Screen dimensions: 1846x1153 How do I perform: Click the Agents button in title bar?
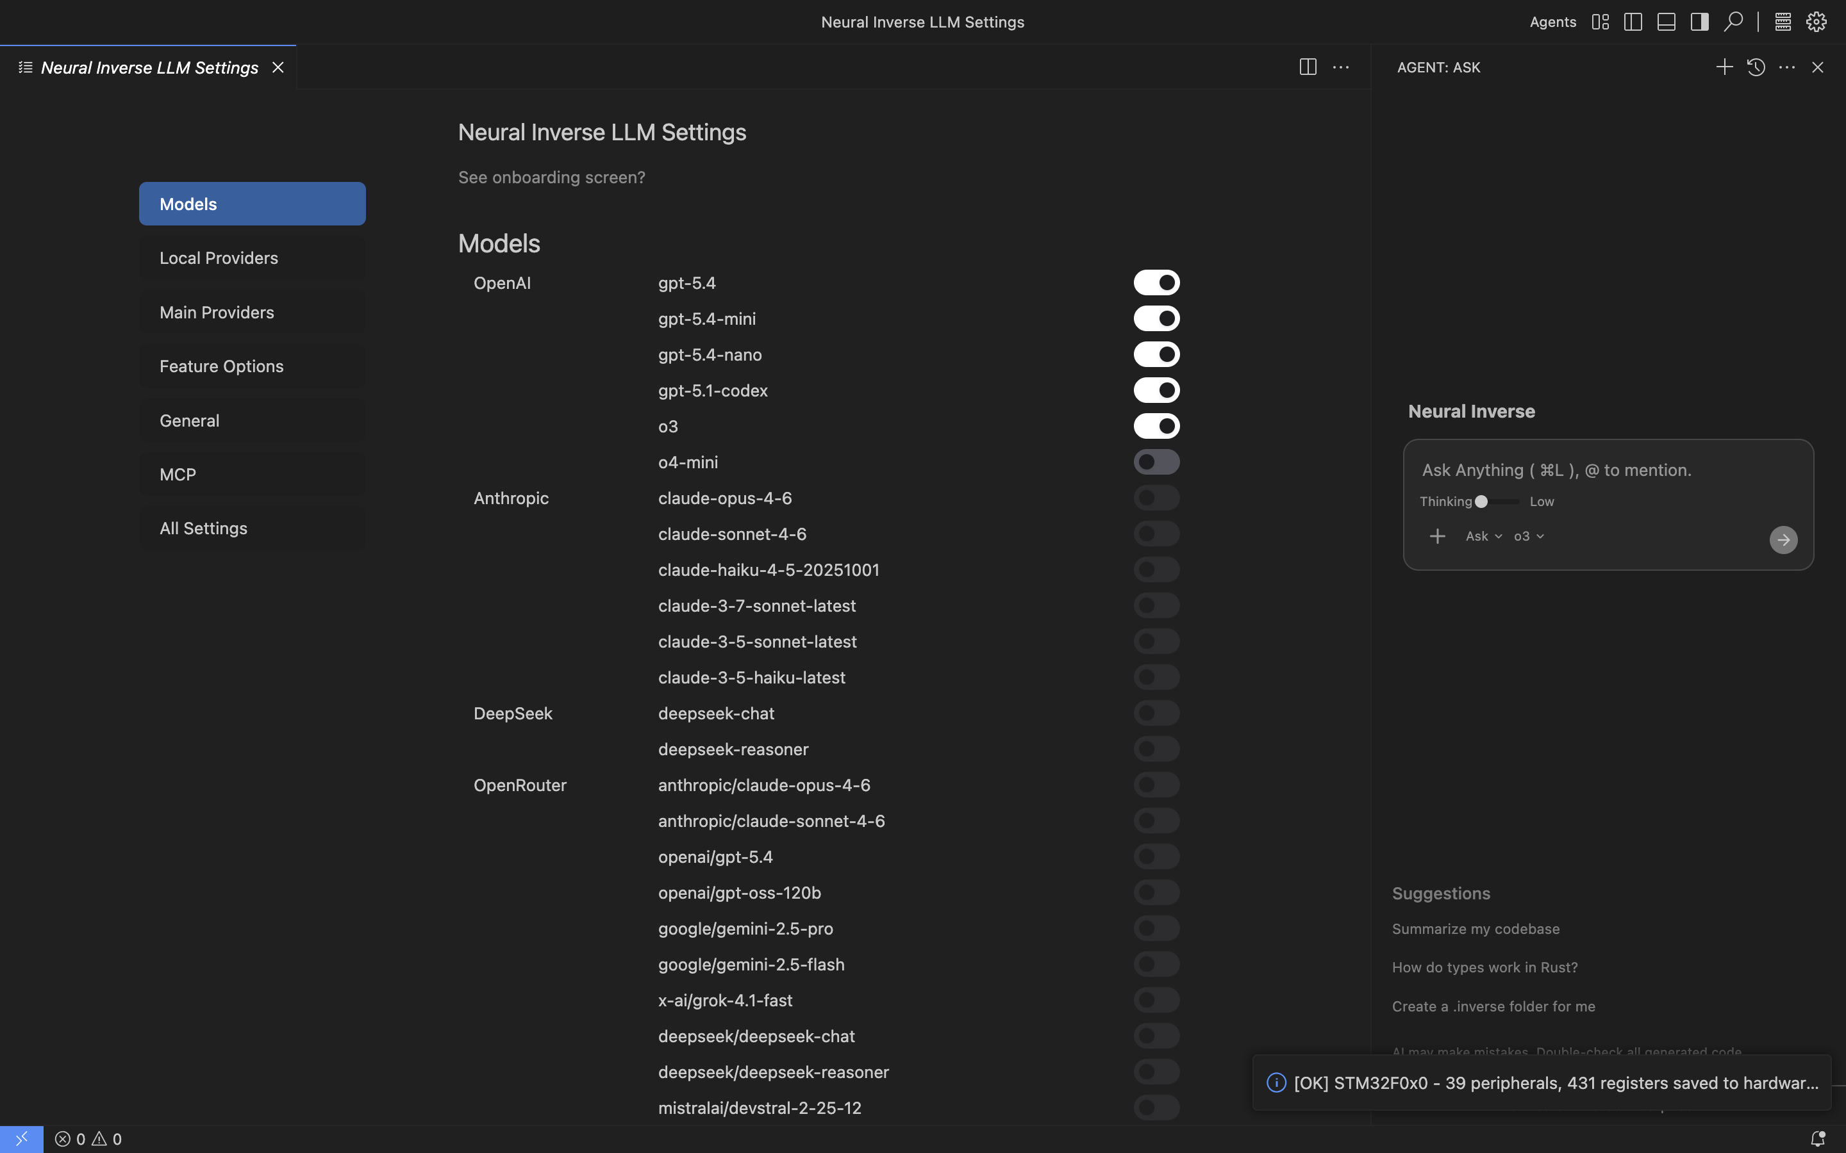tap(1552, 22)
